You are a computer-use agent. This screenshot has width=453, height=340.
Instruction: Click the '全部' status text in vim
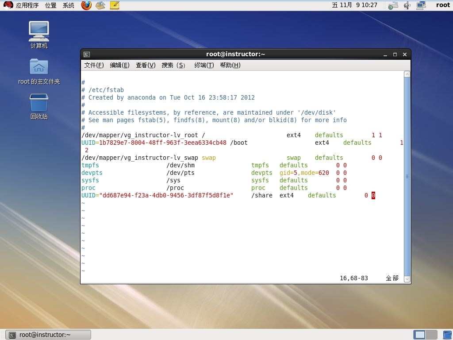392,278
